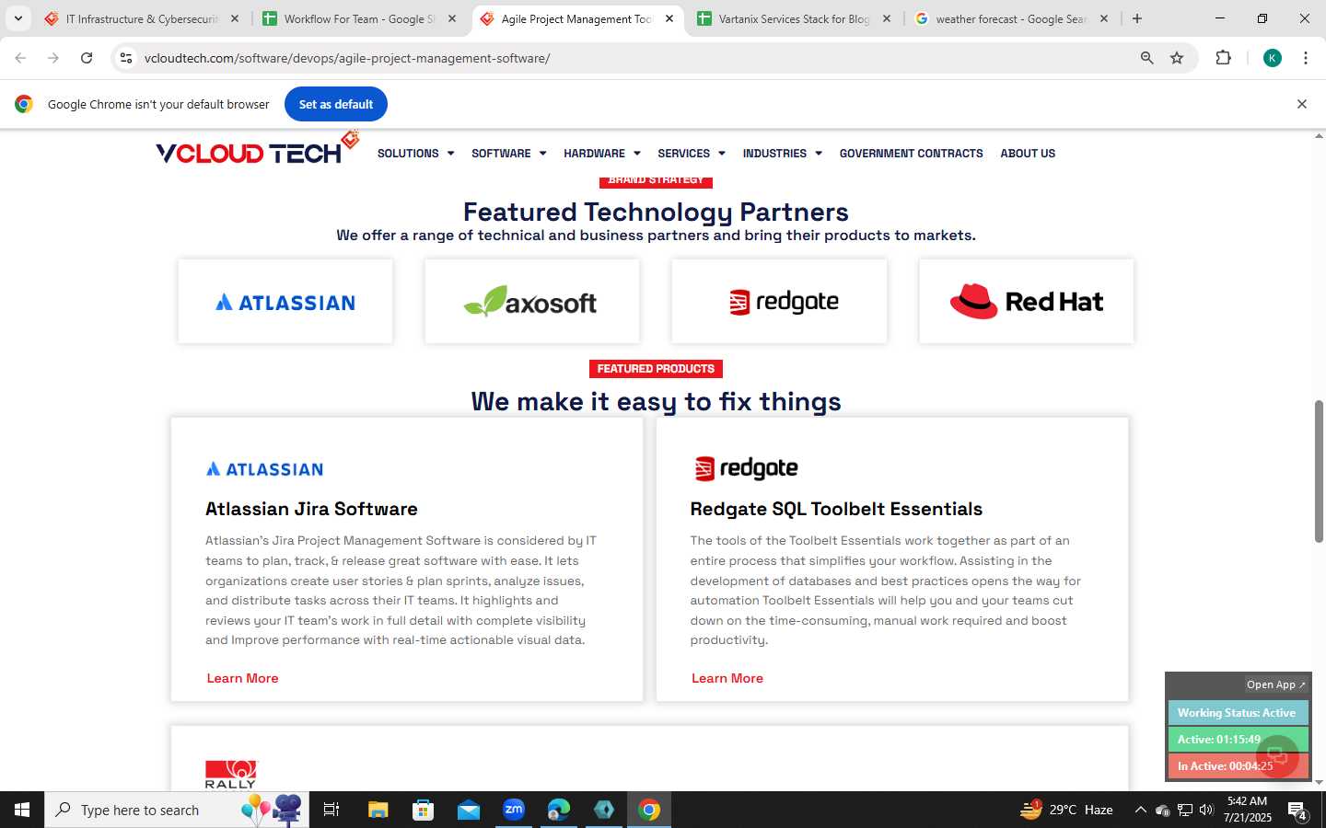Screen dimensions: 1326x828
Task: Open Microsoft Edge from taskbar
Action: tap(558, 810)
